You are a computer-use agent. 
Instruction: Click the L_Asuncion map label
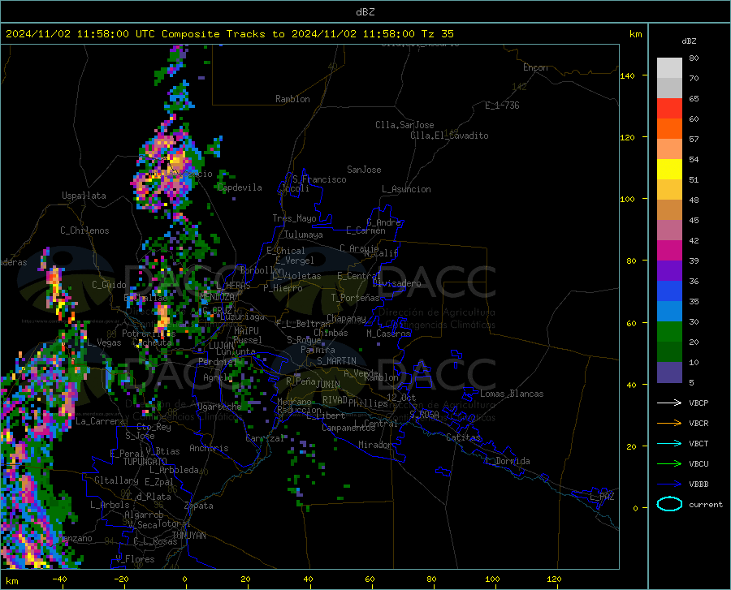coord(406,189)
